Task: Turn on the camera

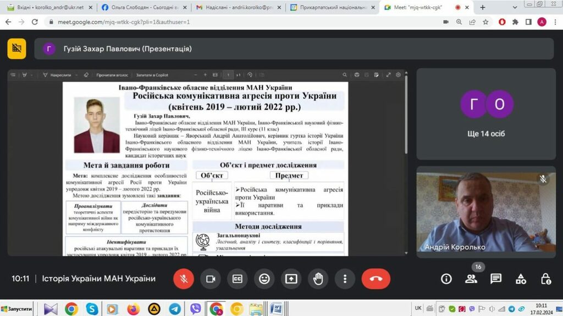Action: [x=210, y=279]
